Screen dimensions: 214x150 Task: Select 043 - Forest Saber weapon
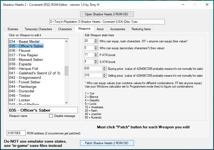(x=30, y=82)
